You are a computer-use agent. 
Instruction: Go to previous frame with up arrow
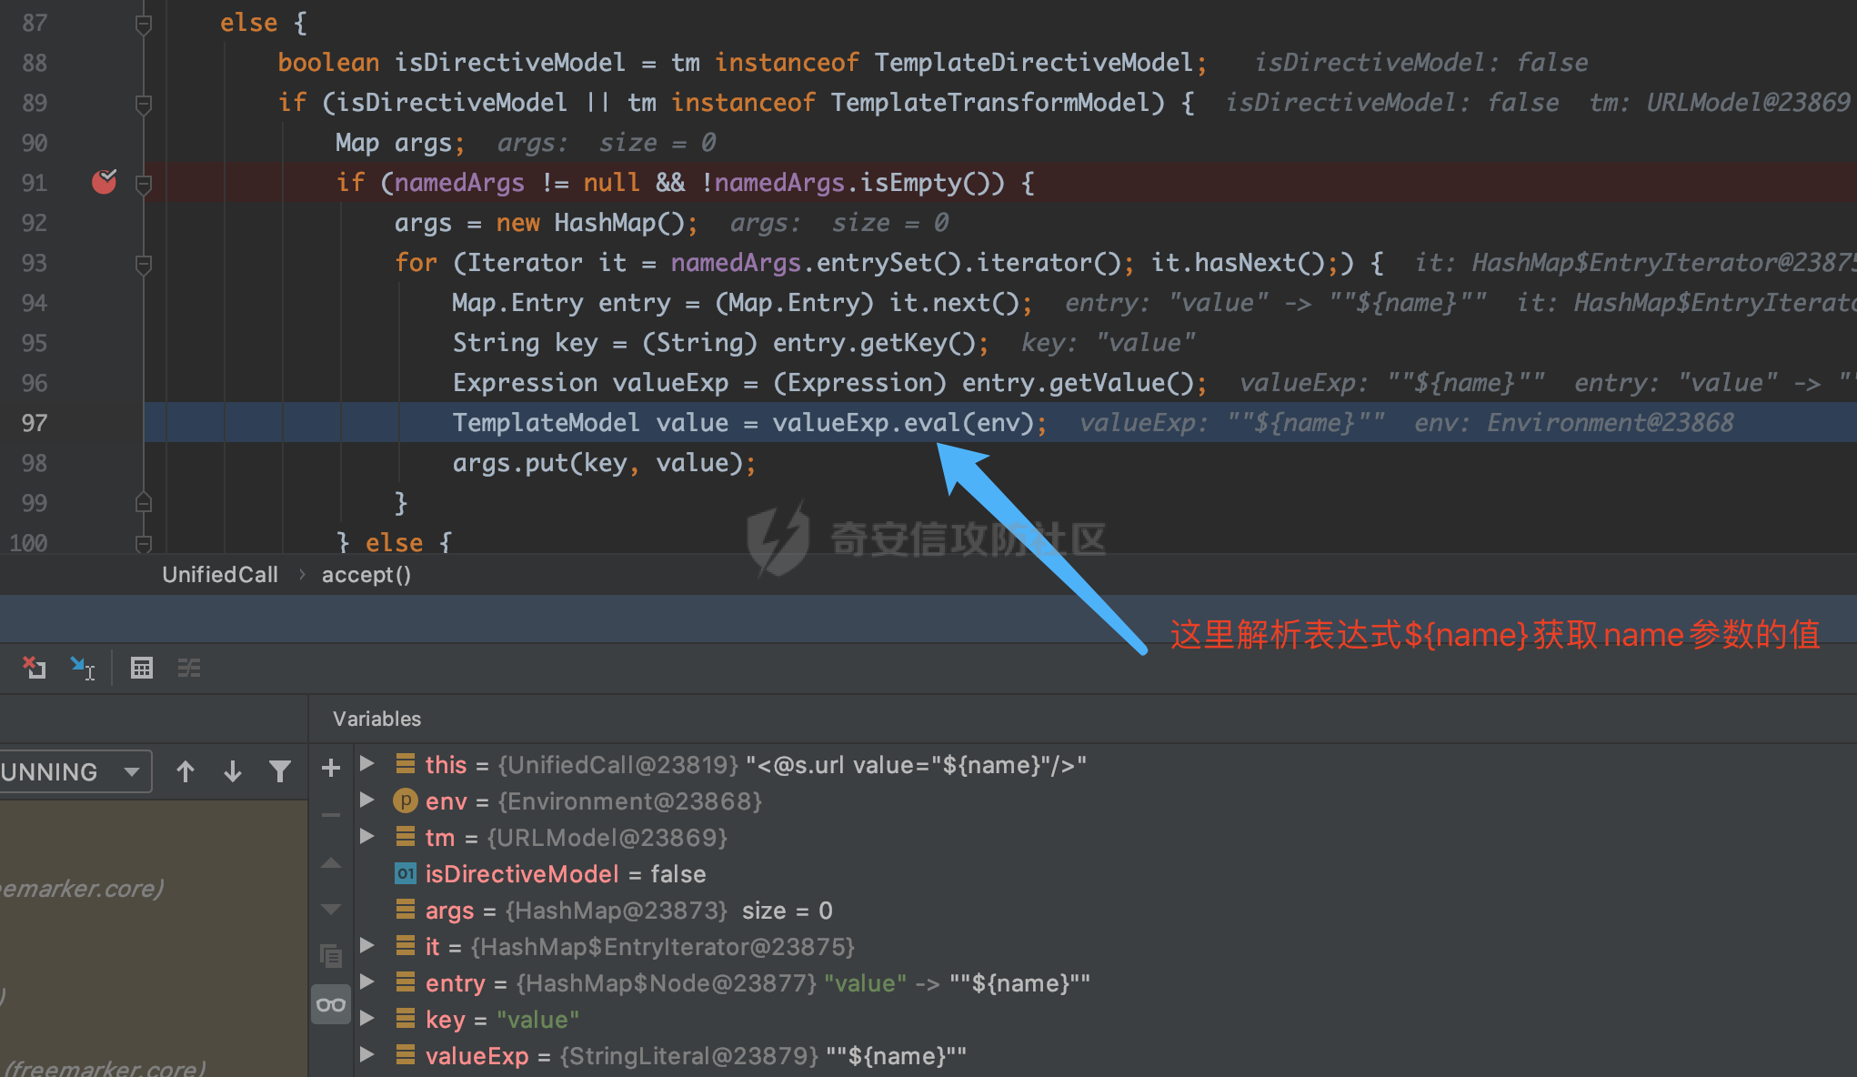click(x=186, y=771)
